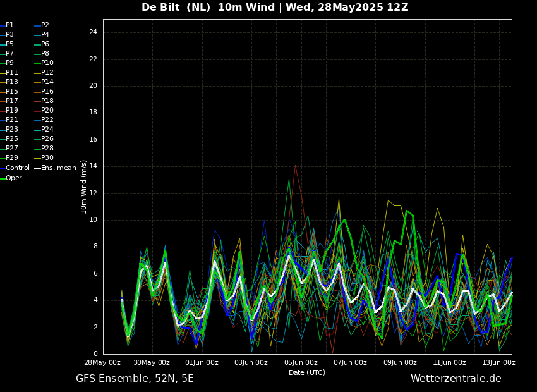Click the 28May 00z x-axis tick label
The width and height of the screenshot is (537, 392).
(102, 363)
